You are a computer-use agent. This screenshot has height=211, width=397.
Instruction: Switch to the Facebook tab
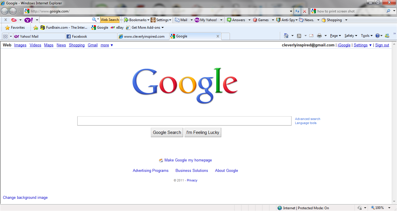[91, 37]
